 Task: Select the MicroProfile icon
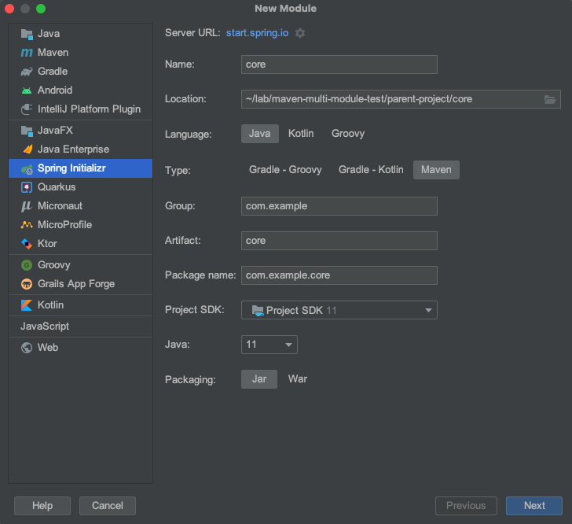click(27, 225)
